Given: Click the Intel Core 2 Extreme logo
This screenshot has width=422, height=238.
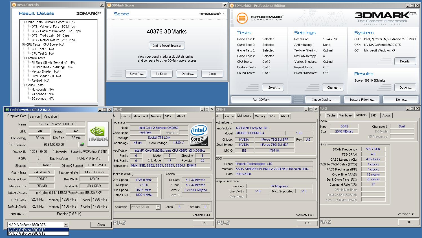Looking at the screenshot, I should [x=199, y=135].
